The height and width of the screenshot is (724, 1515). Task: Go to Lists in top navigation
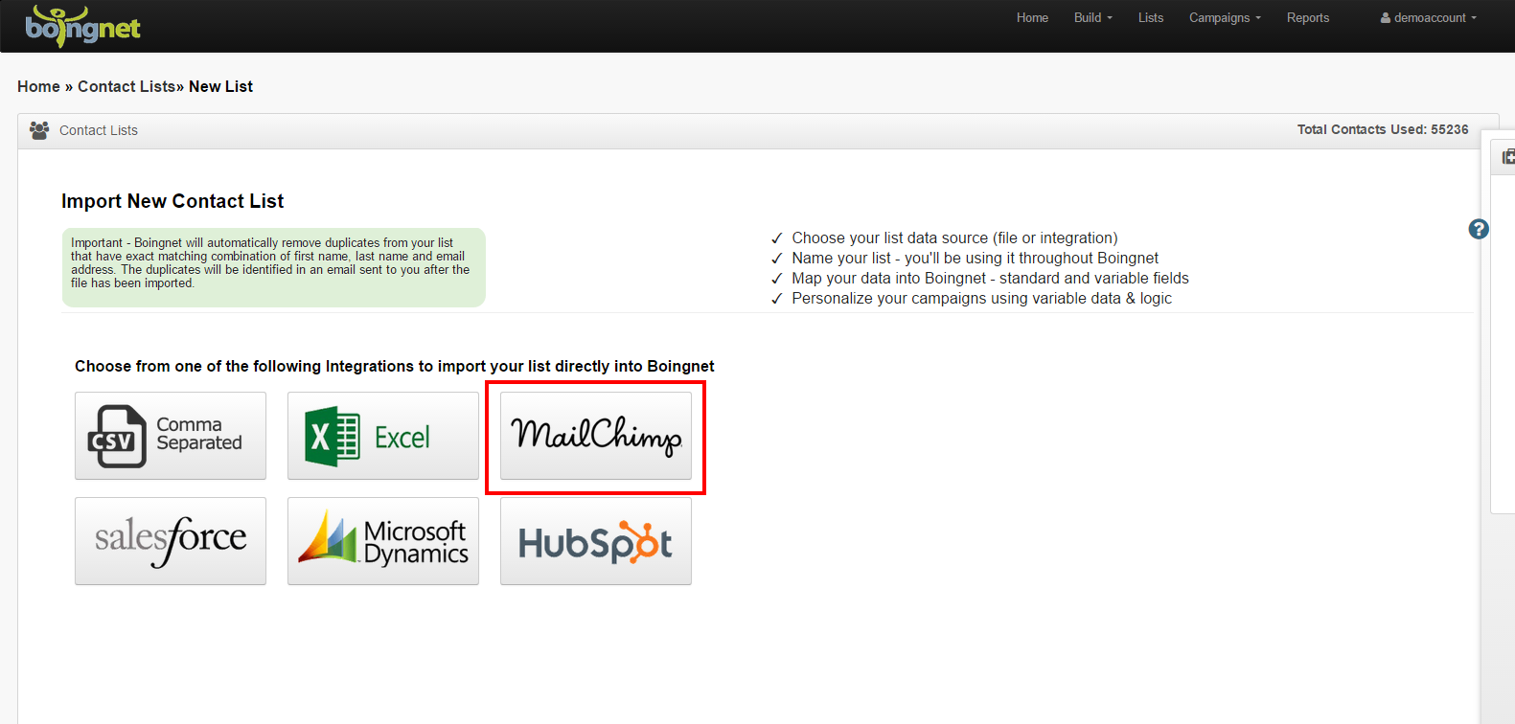1151,18
